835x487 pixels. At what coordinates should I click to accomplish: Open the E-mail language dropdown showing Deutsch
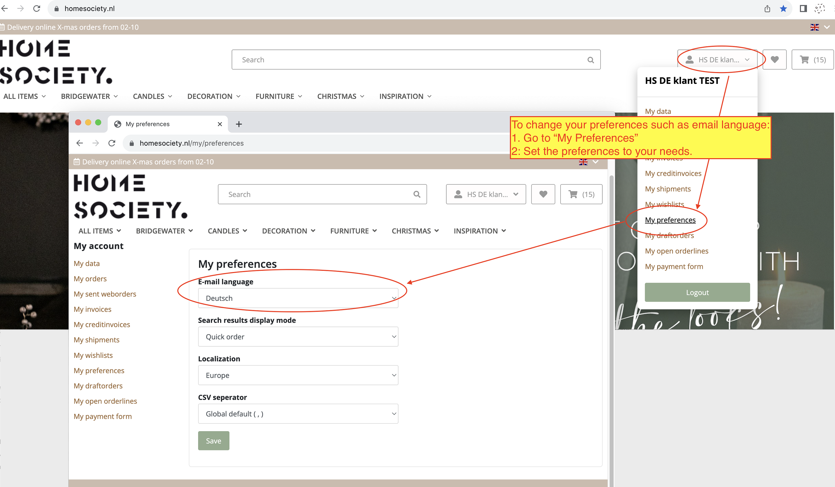click(298, 298)
